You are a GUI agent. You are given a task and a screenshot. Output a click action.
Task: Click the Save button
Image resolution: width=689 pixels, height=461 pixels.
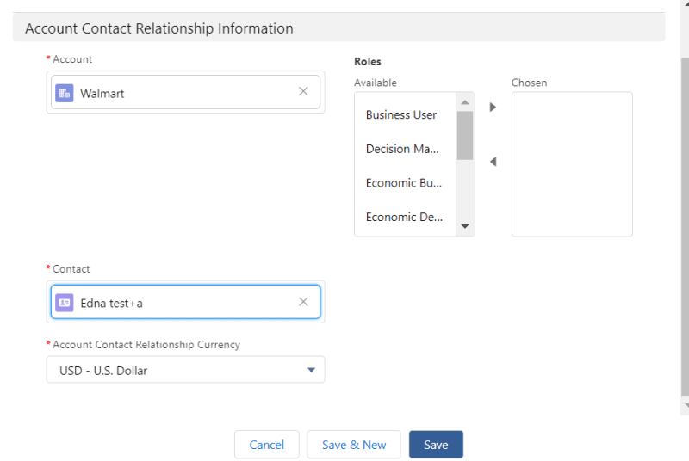pos(436,445)
